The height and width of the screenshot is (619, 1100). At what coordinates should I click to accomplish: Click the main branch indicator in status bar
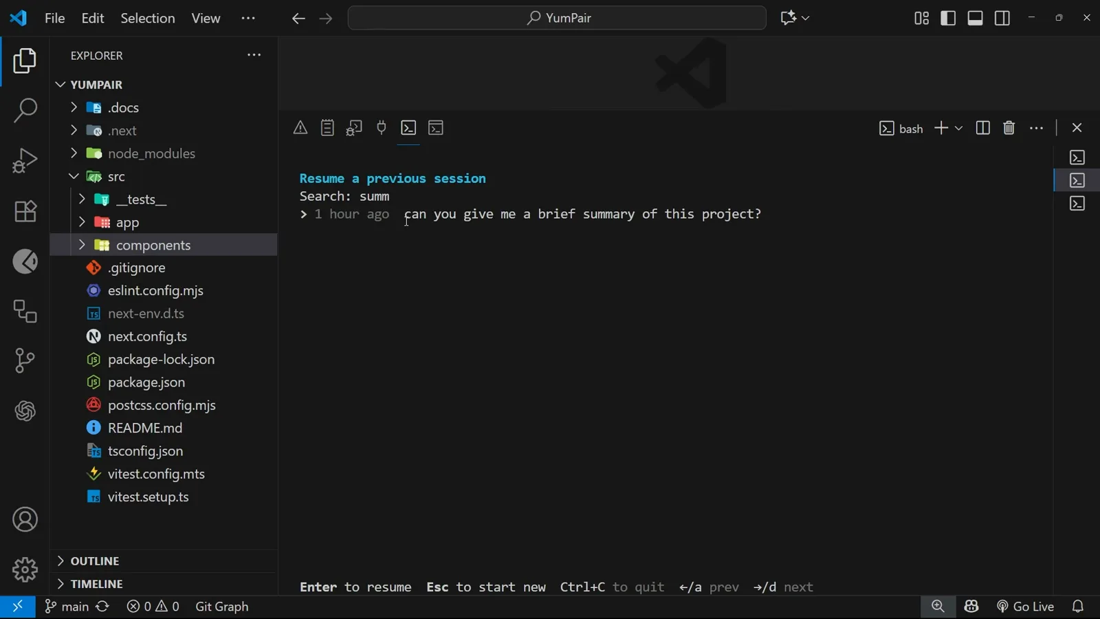pos(67,607)
